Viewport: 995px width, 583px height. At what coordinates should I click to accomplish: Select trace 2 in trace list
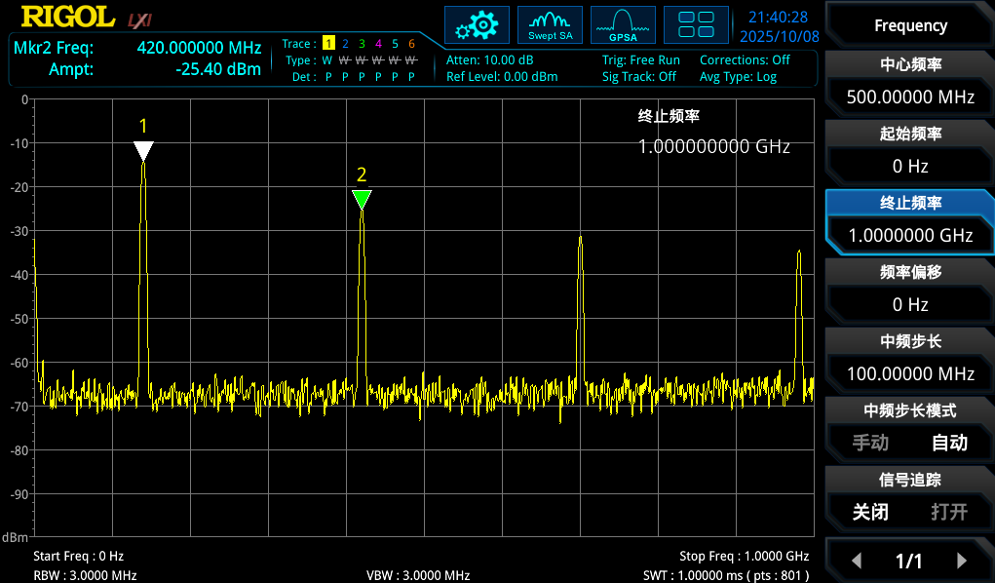coord(345,43)
